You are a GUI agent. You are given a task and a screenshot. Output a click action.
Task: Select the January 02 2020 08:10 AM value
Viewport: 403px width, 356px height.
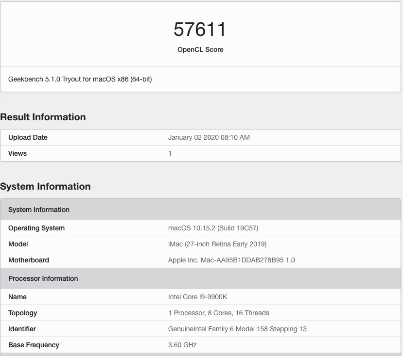[209, 137]
